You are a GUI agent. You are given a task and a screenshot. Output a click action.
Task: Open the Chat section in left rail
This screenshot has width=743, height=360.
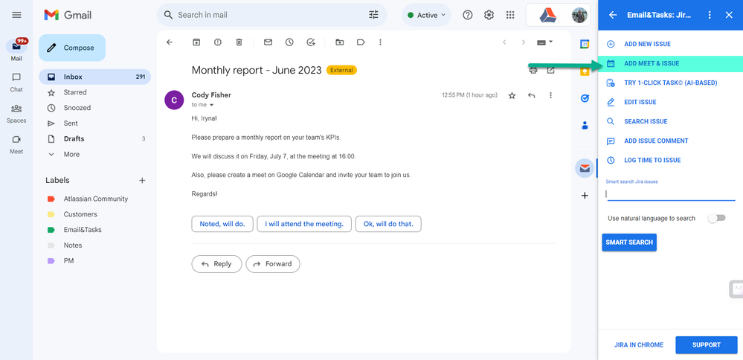click(16, 82)
